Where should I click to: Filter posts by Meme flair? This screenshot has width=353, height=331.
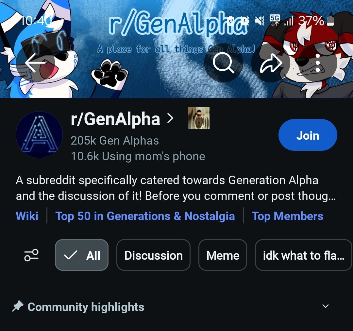(x=223, y=255)
